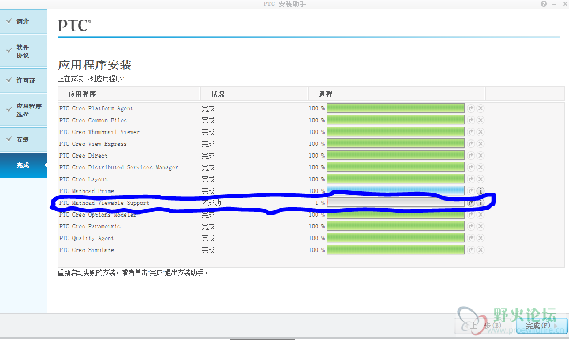Select the PTC Creo Thumbnail Viewer row name
Image resolution: width=569 pixels, height=340 pixels.
(x=100, y=132)
